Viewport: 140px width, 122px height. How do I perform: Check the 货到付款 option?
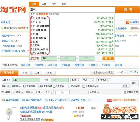pos(24,86)
